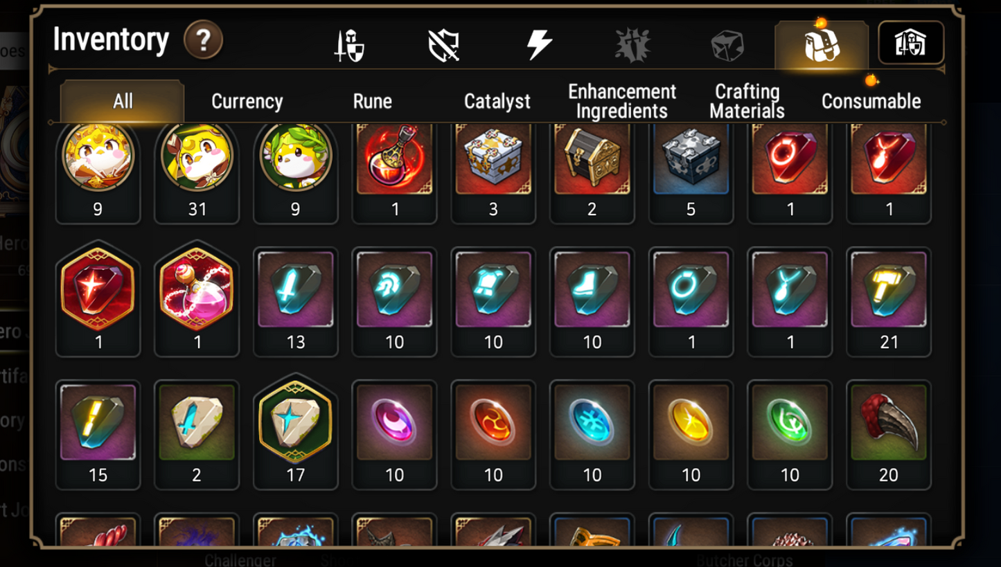The width and height of the screenshot is (1001, 567).
Task: Pick the yellow chick penguin with 31
Action: point(197,173)
